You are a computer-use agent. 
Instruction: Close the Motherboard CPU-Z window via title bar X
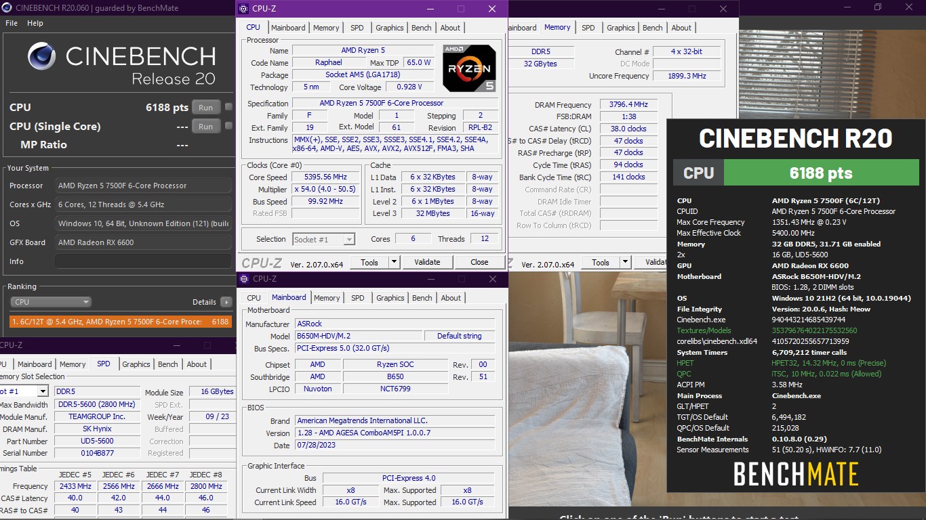(x=492, y=279)
